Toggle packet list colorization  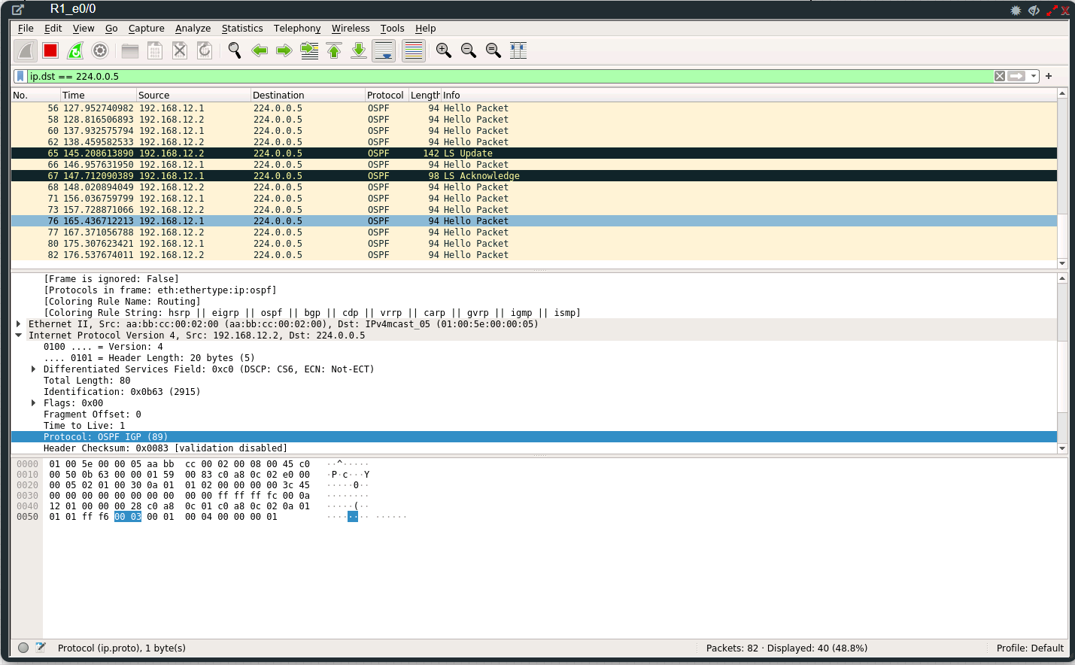click(x=413, y=50)
